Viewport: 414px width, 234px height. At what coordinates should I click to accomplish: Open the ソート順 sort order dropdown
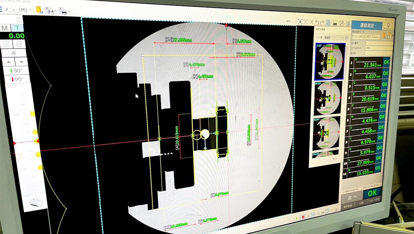[x=334, y=37]
